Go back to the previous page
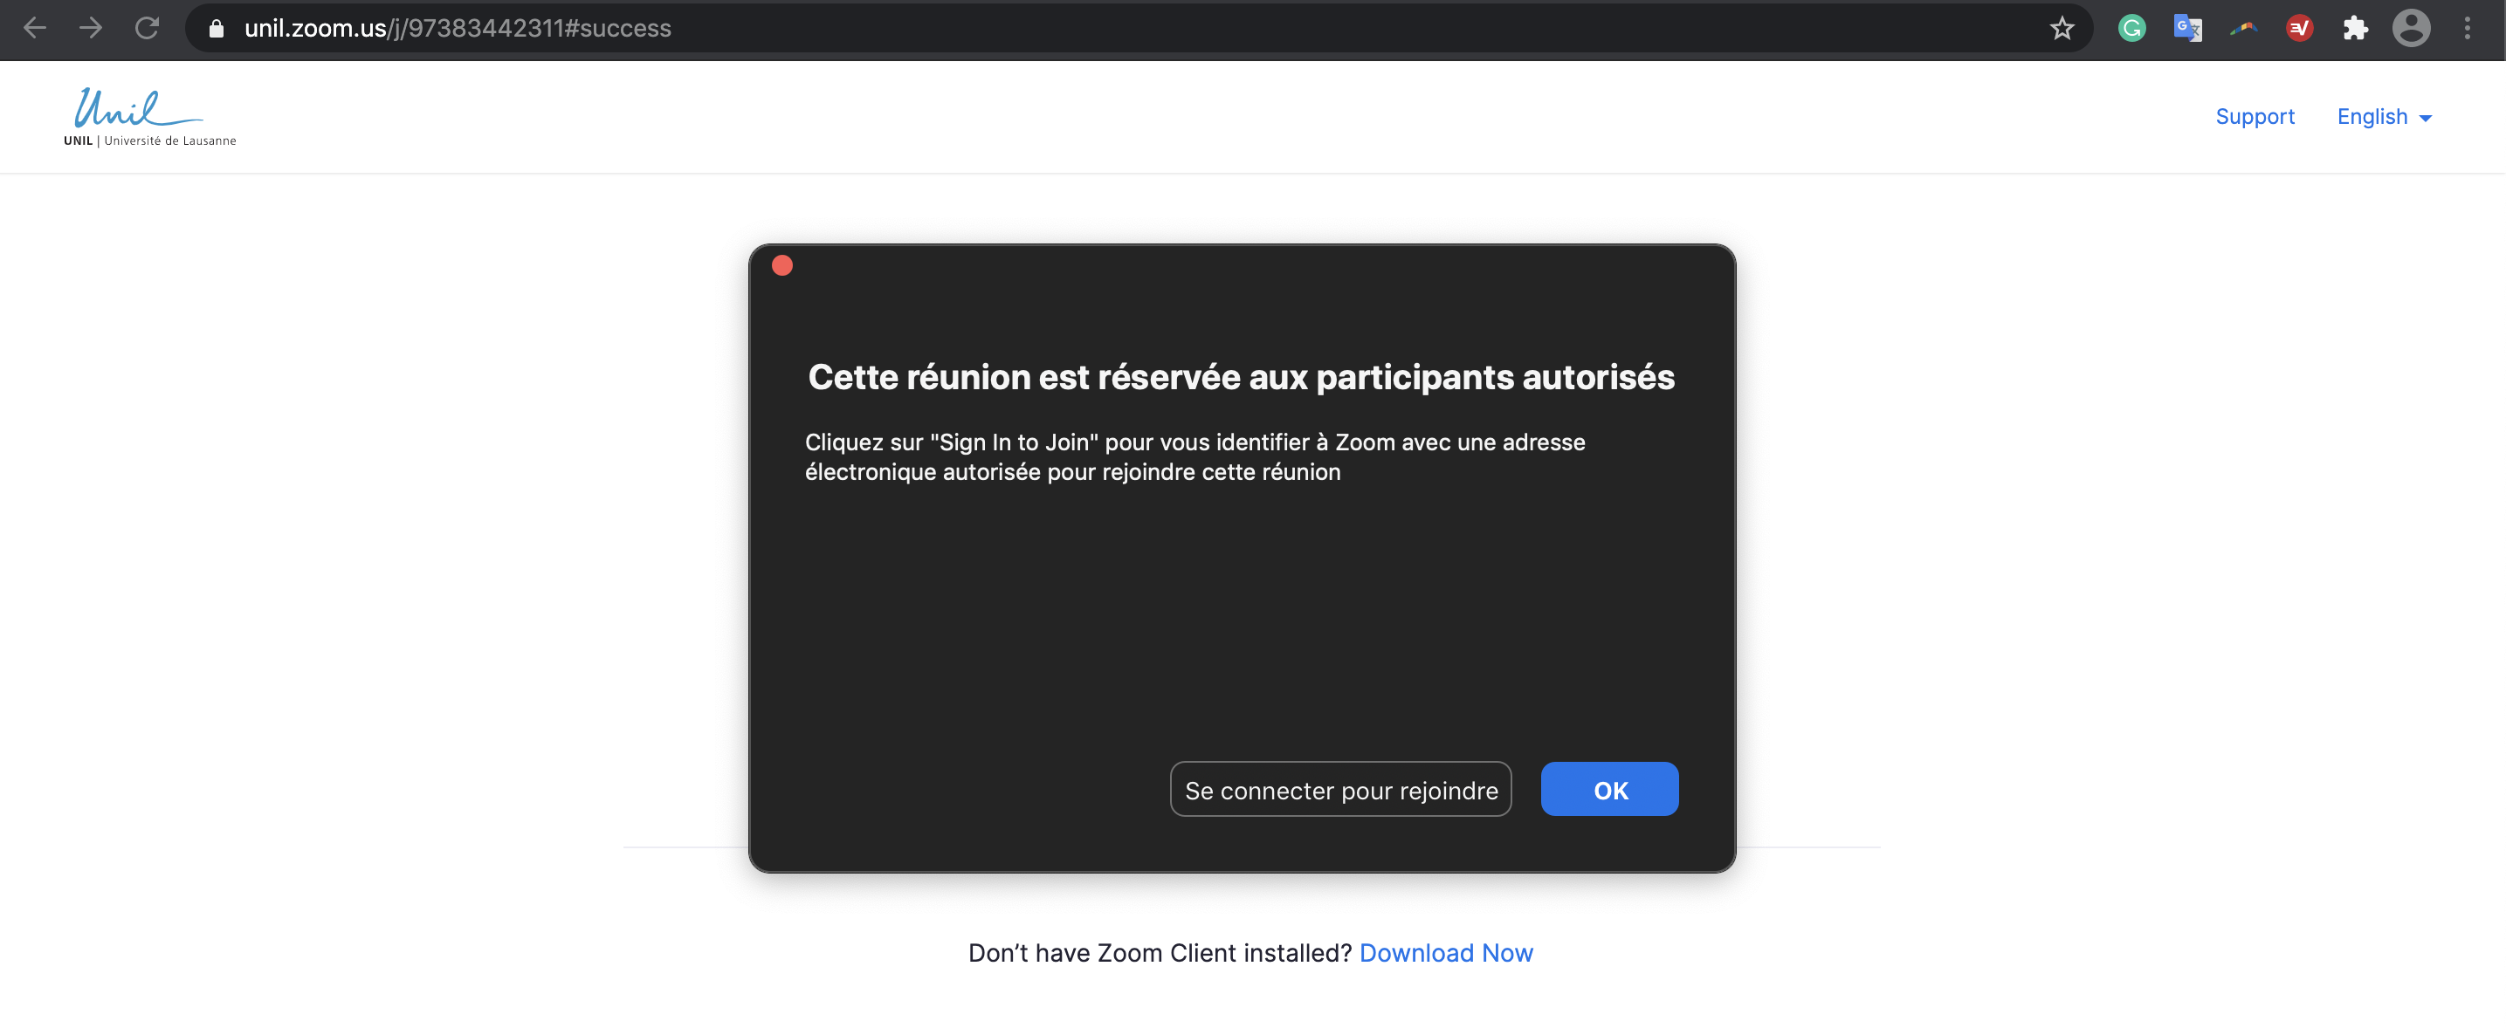The image size is (2506, 1035). [x=35, y=28]
